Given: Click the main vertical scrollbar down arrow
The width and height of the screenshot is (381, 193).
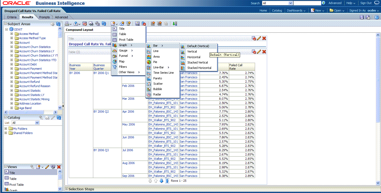Looking at the screenshot, I should [x=378, y=183].
